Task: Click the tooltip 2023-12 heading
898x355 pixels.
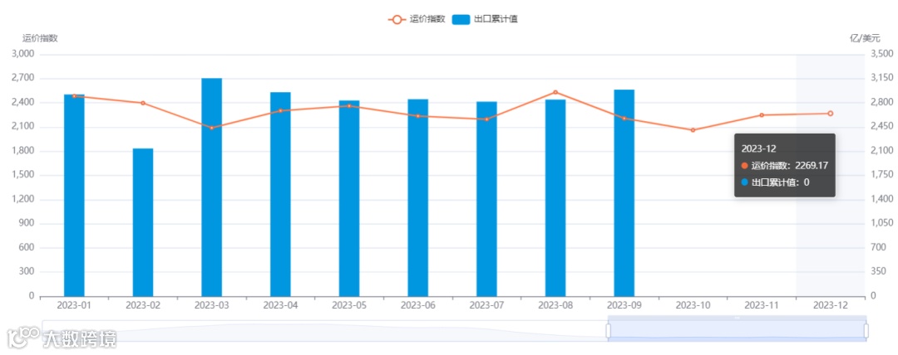Action: tap(758, 148)
